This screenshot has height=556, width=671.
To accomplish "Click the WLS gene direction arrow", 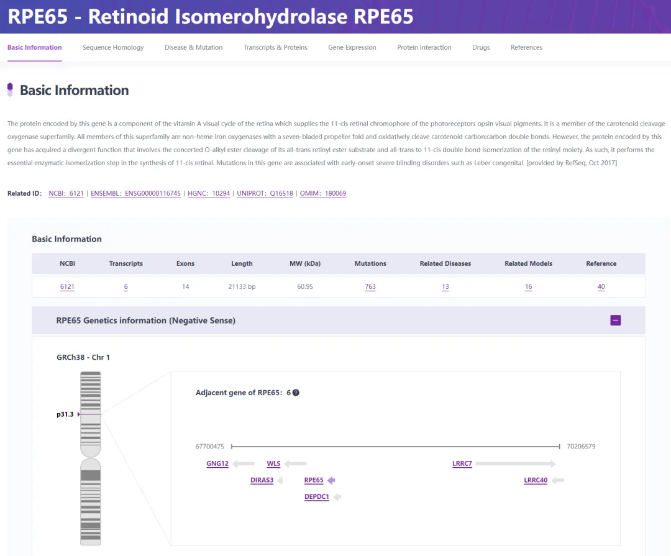I will coord(296,463).
